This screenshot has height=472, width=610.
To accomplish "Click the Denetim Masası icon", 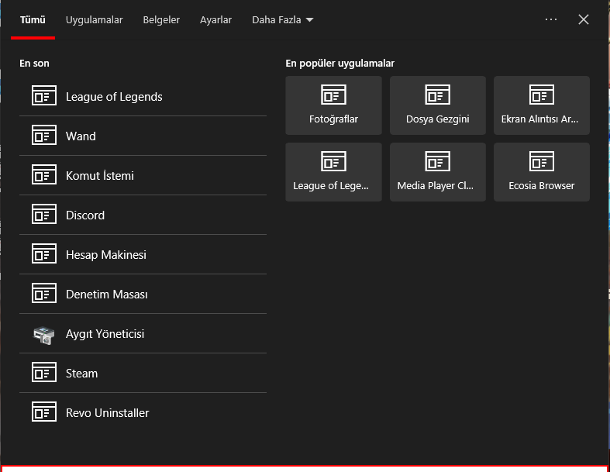I will click(44, 293).
